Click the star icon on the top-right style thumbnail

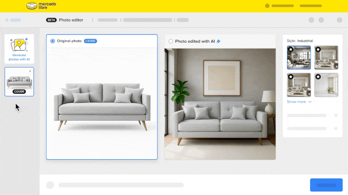point(318,49)
